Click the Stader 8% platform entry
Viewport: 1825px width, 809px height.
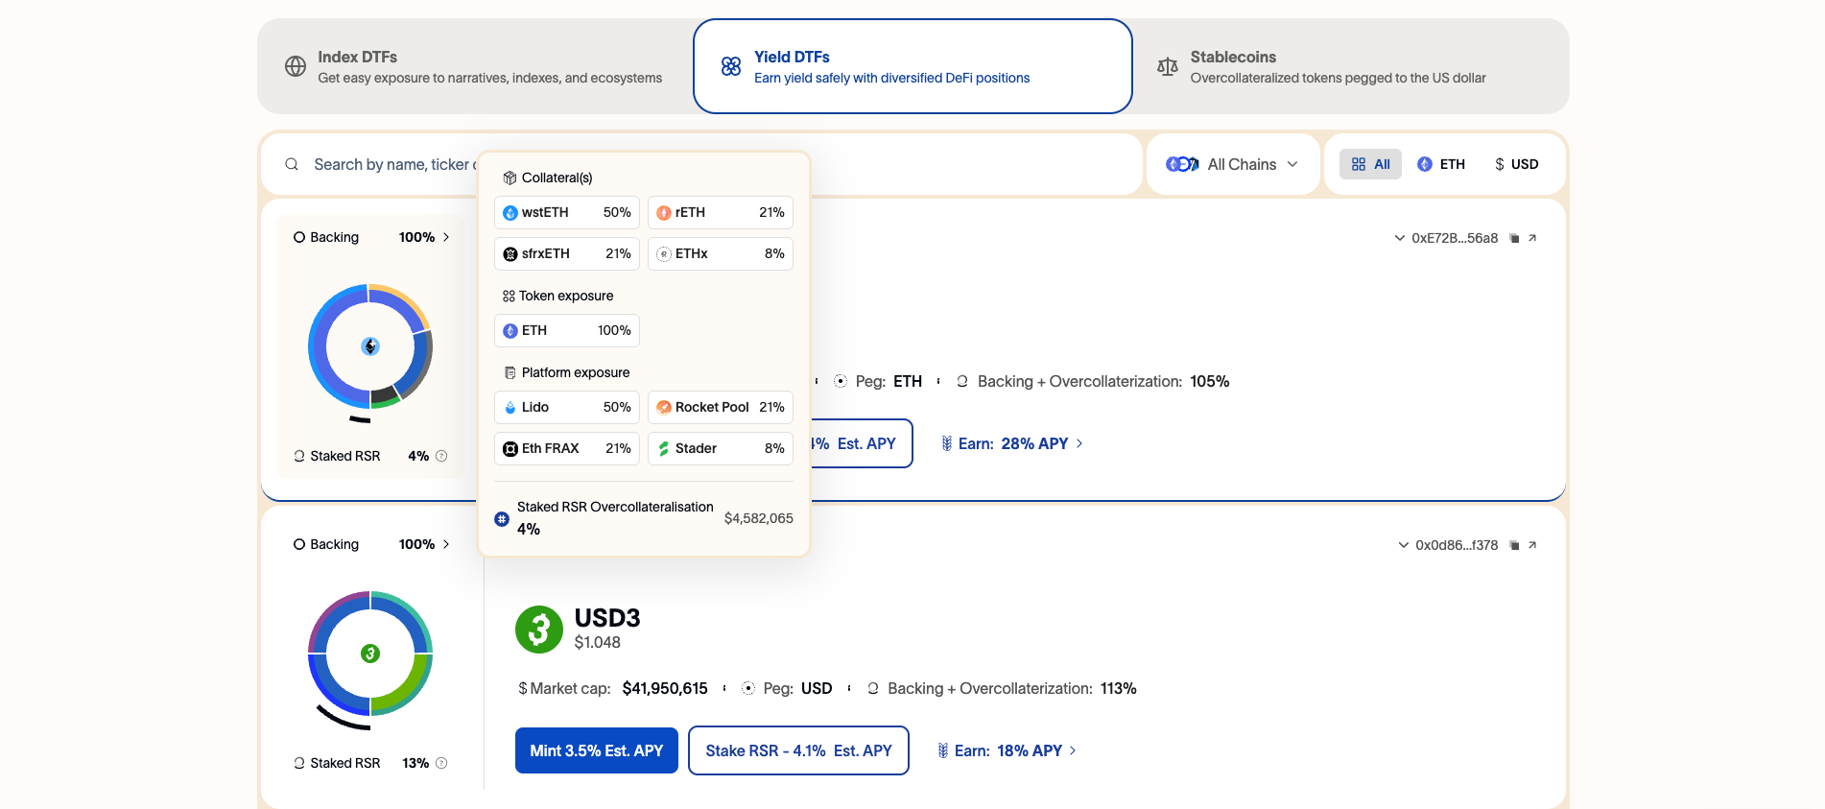pyautogui.click(x=721, y=448)
